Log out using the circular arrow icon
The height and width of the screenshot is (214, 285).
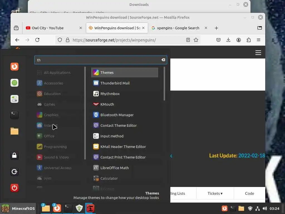tap(14, 172)
